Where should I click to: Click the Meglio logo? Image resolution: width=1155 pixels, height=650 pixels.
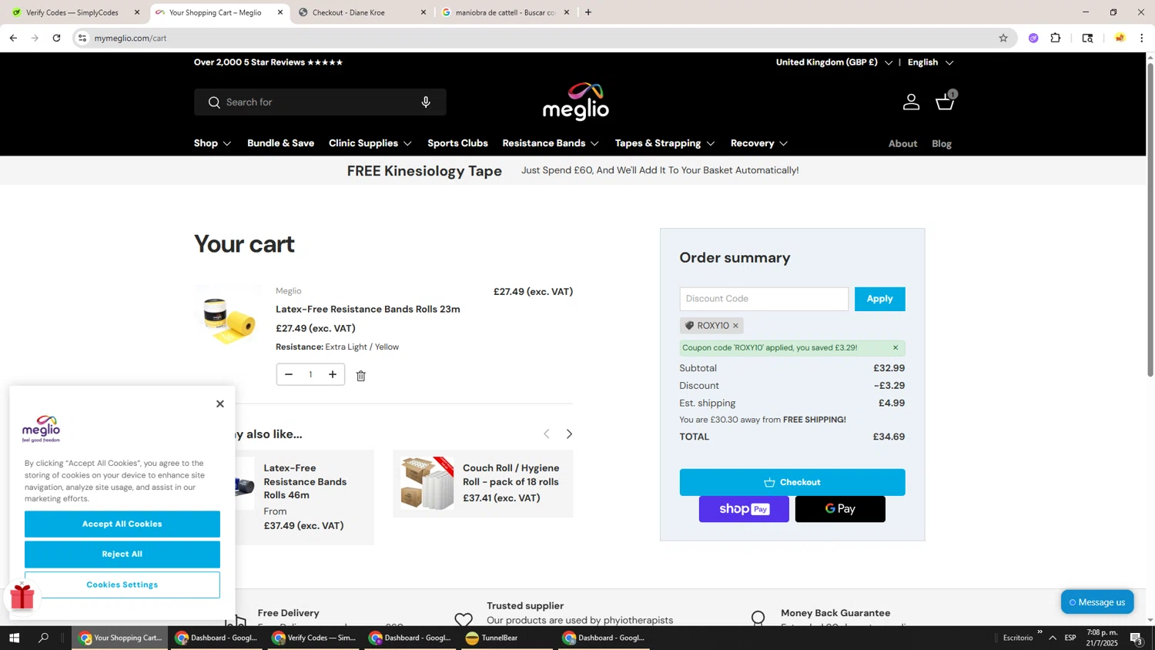pos(576,101)
